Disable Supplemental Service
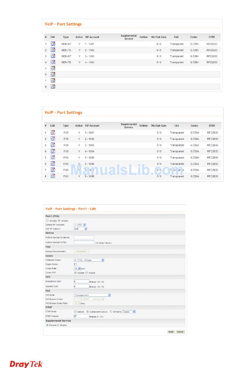This screenshot has height=368, width=250. [47, 325]
